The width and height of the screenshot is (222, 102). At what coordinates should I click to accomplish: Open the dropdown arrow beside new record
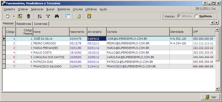pyautogui.click(x=14, y=16)
